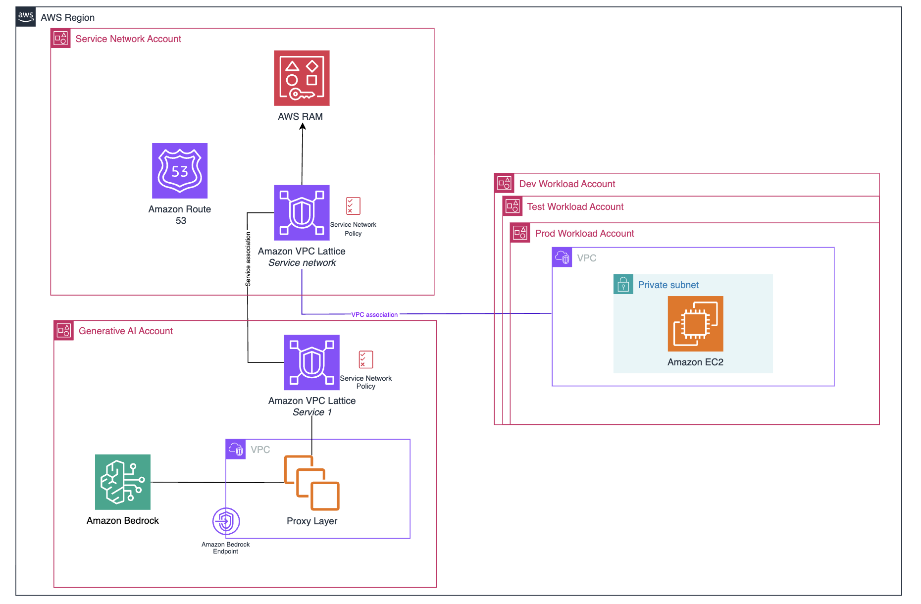Screen dimensions: 921x604
Task: Click the Generative AI Account label
Action: tap(126, 331)
